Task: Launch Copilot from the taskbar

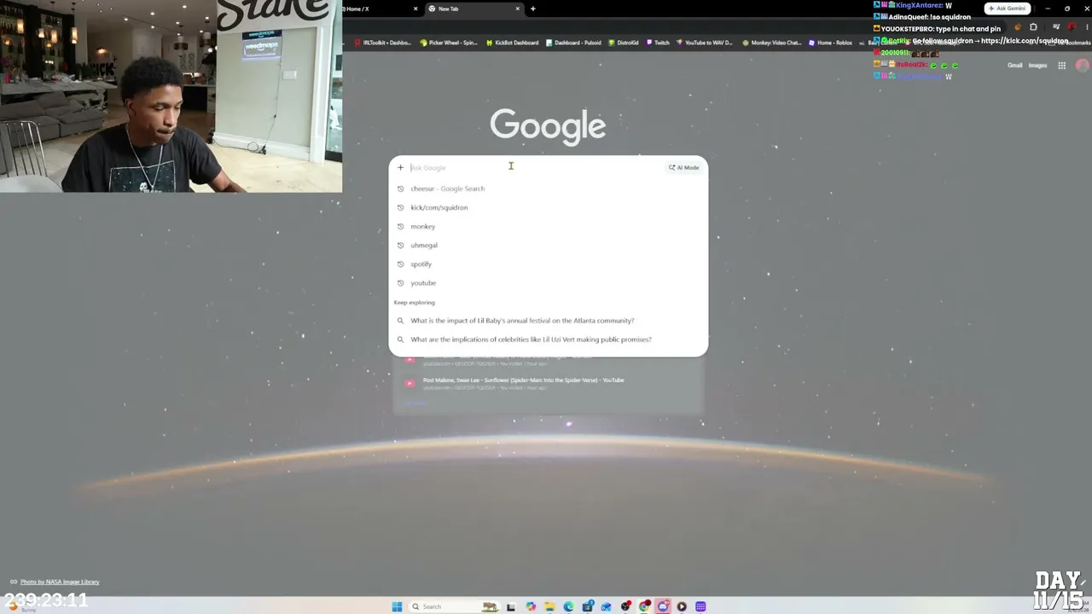Action: [x=531, y=606]
